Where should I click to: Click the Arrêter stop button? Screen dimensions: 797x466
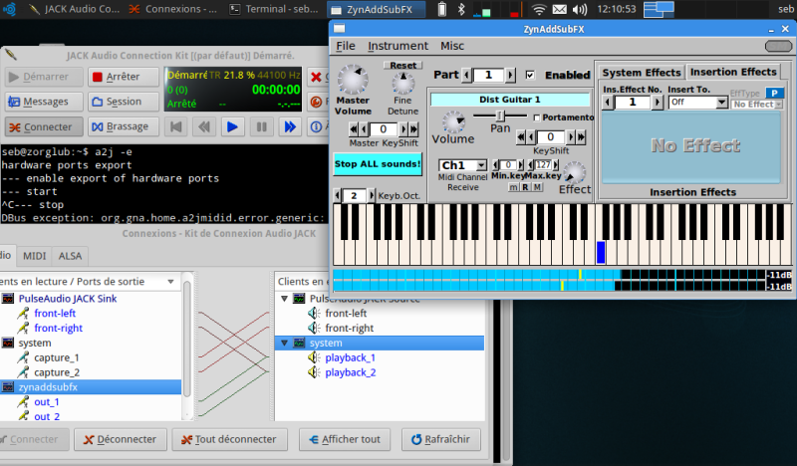pos(124,77)
